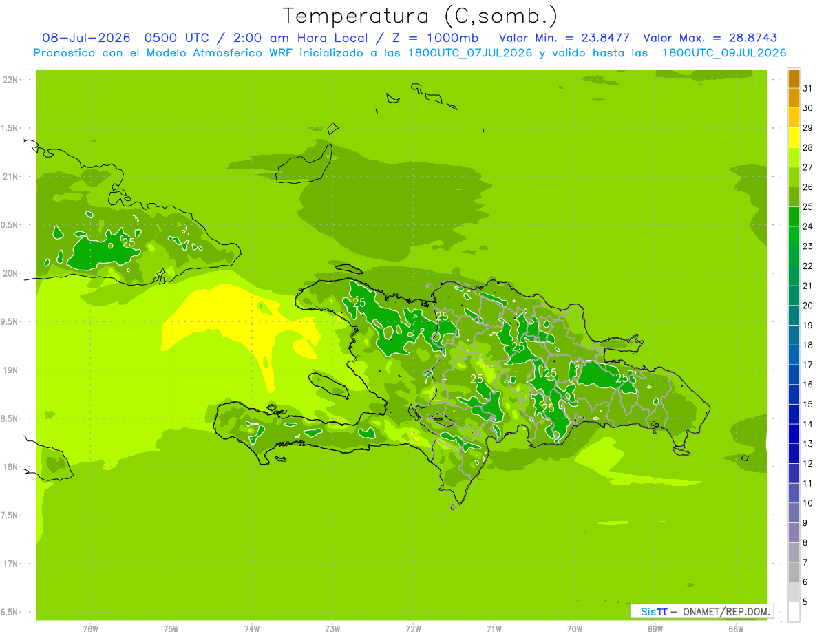Select the orange 31 degree legend swatch

coord(794,78)
